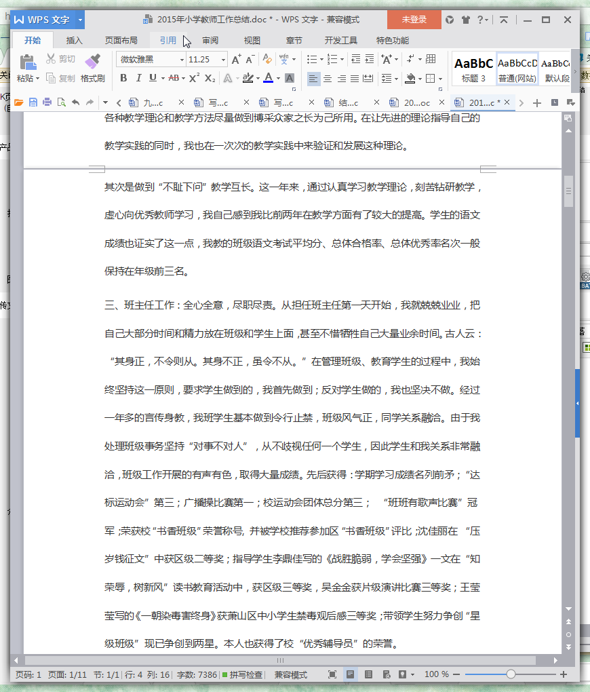Click the font color A swatch
This screenshot has height=692, width=590.
[x=269, y=78]
